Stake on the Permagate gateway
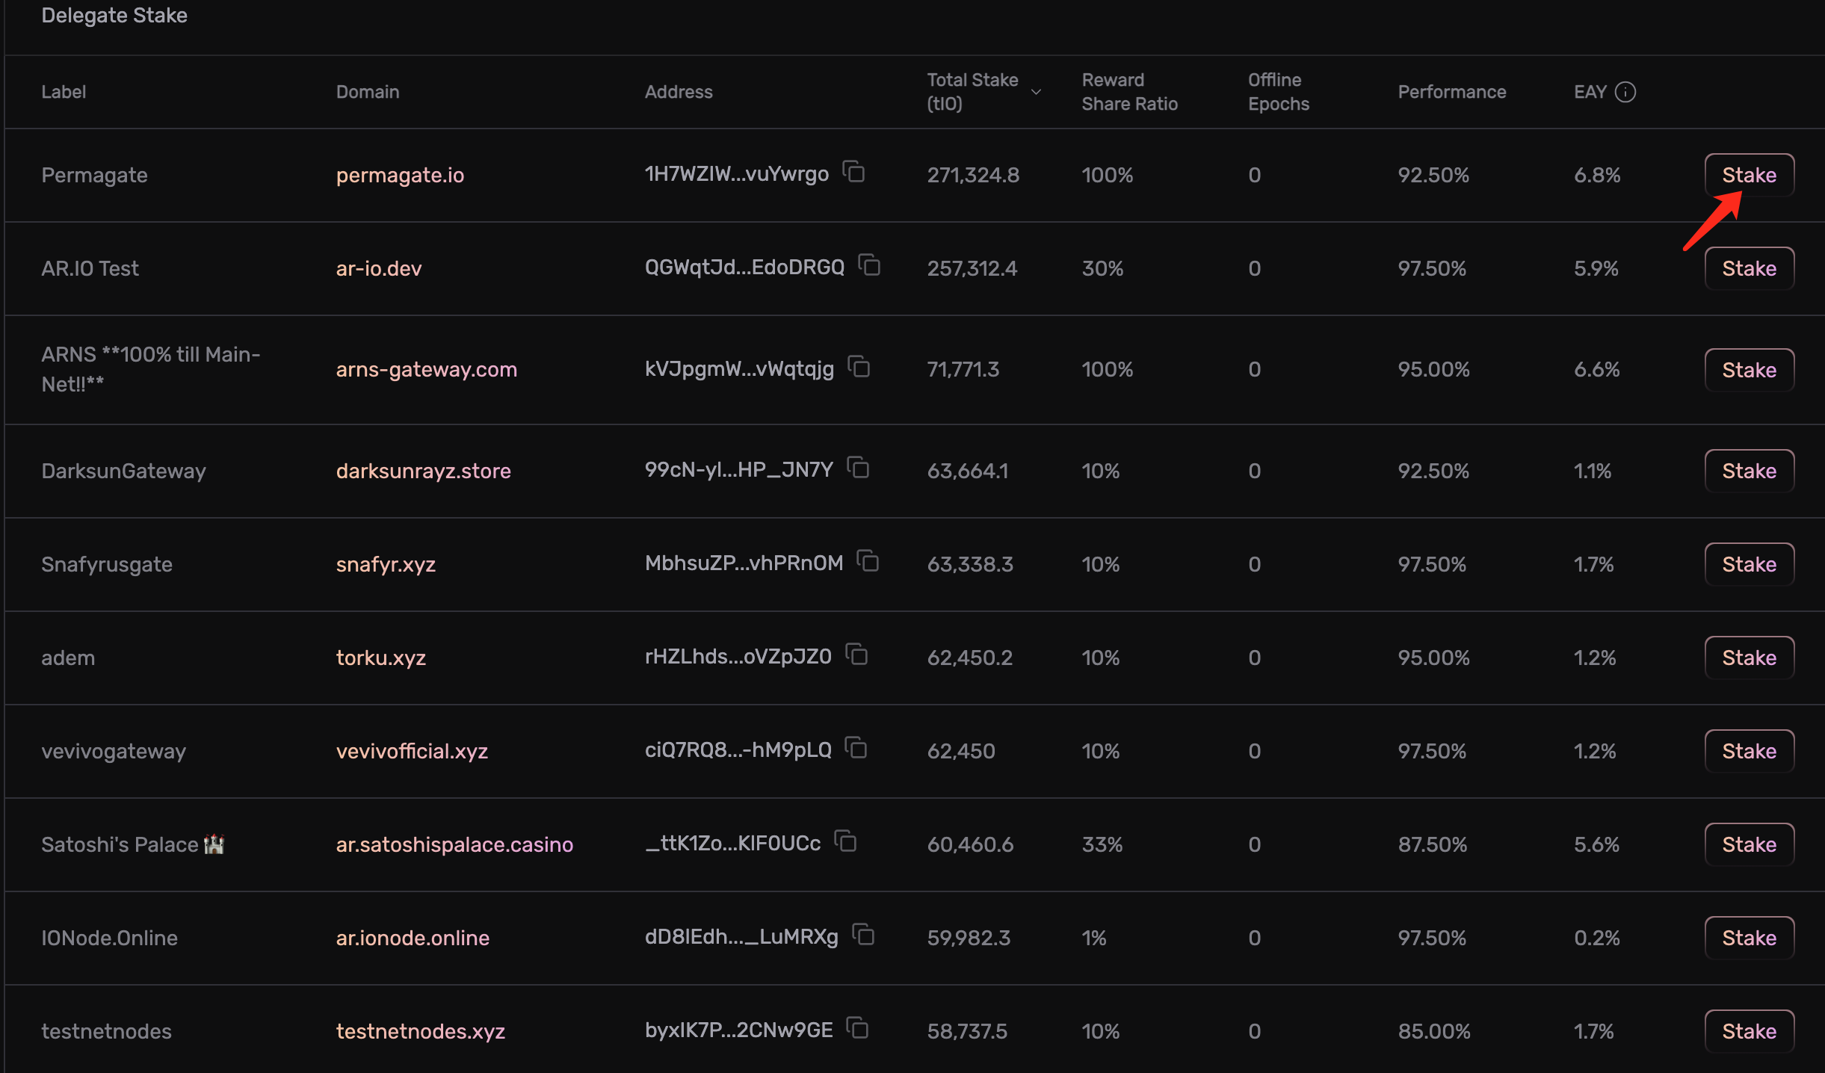The height and width of the screenshot is (1073, 1825). click(1749, 175)
